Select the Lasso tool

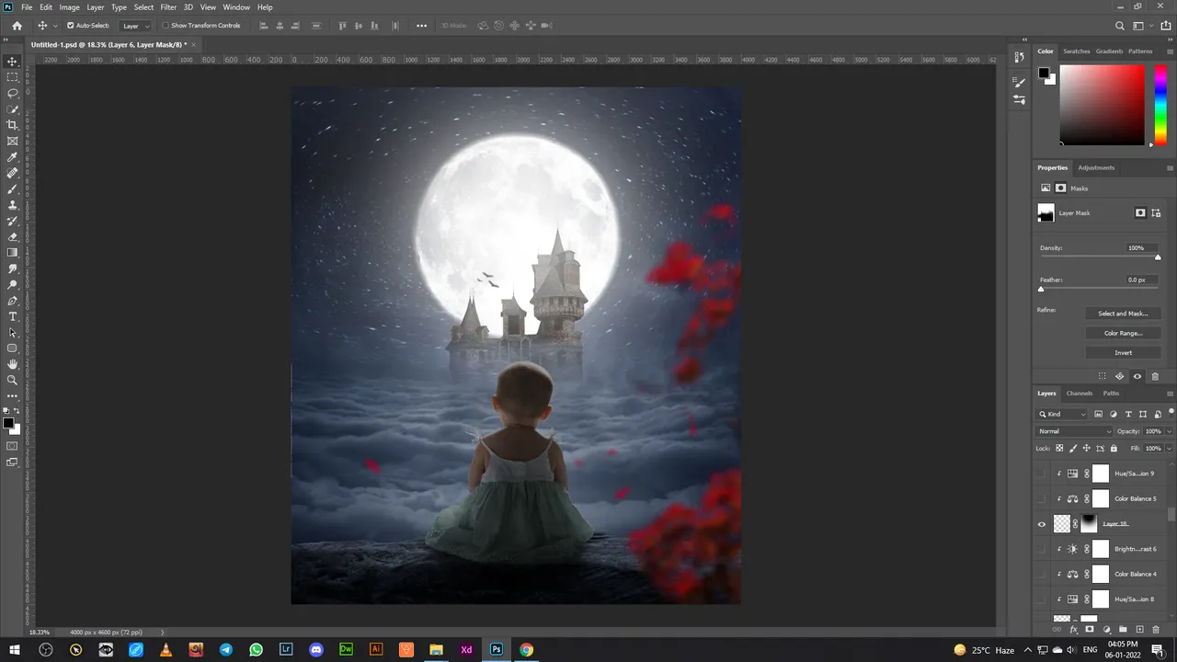tap(12, 93)
